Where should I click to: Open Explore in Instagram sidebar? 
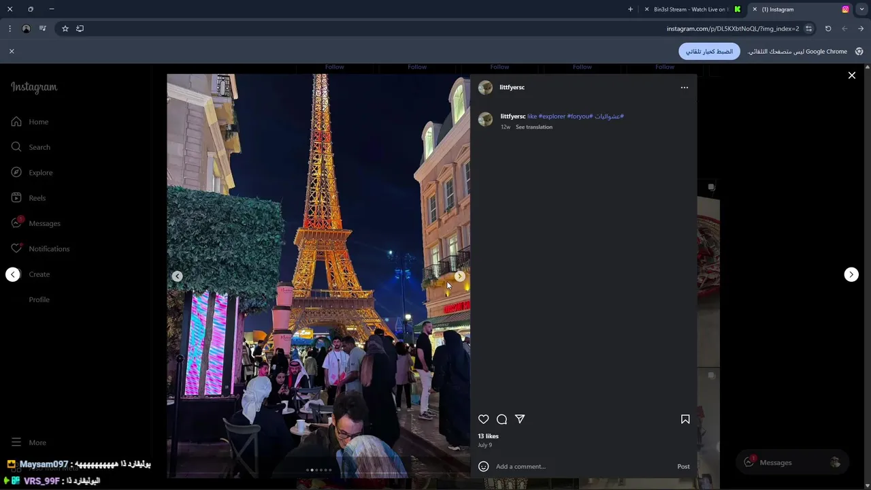(x=32, y=172)
